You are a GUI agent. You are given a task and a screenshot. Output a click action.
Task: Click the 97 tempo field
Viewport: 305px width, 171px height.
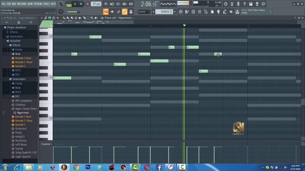pyautogui.click(x=96, y=4)
